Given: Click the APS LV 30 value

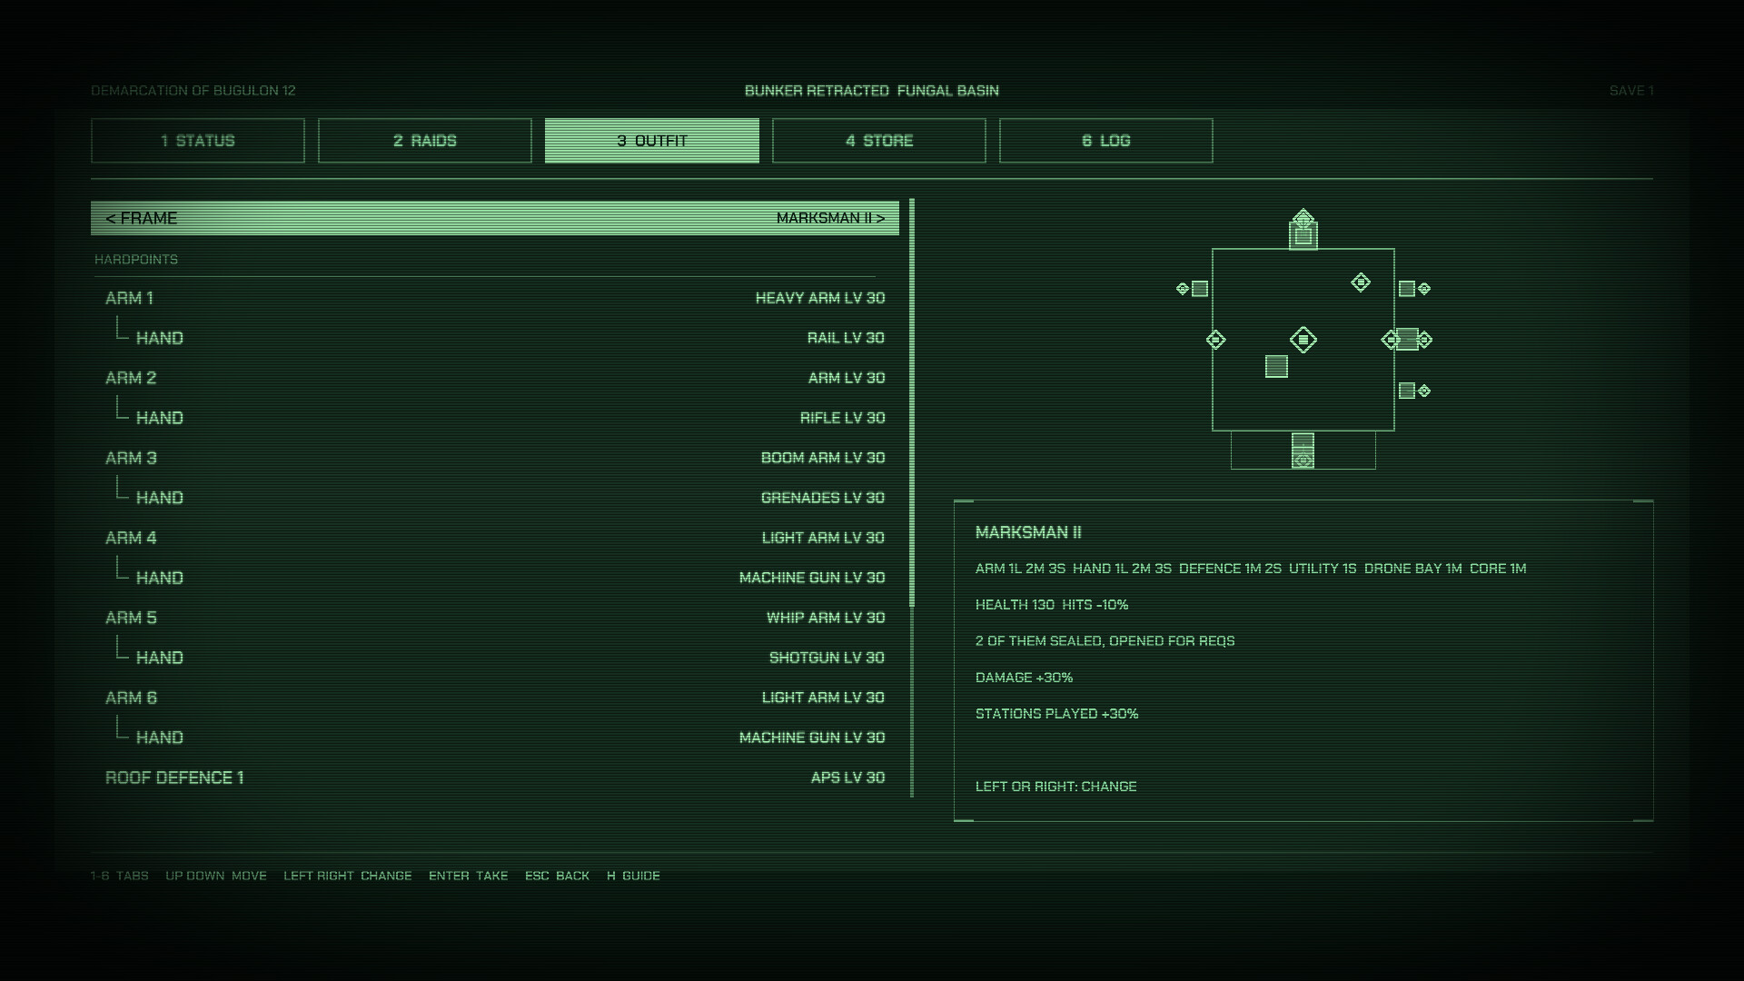Looking at the screenshot, I should click(x=847, y=778).
